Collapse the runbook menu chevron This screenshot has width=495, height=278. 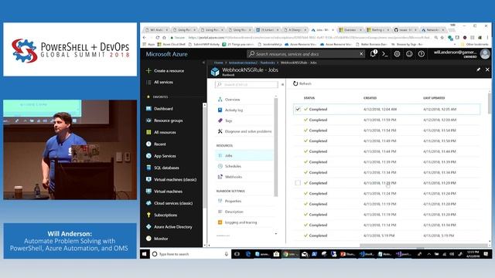point(282,84)
